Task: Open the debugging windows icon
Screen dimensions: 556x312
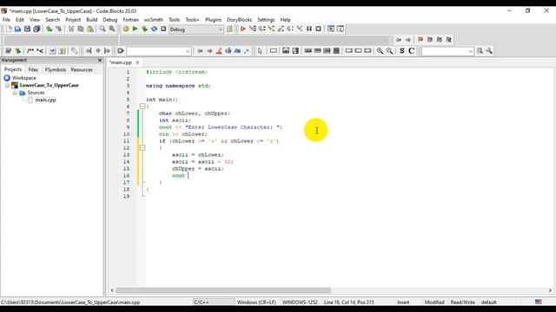Action: (331, 29)
